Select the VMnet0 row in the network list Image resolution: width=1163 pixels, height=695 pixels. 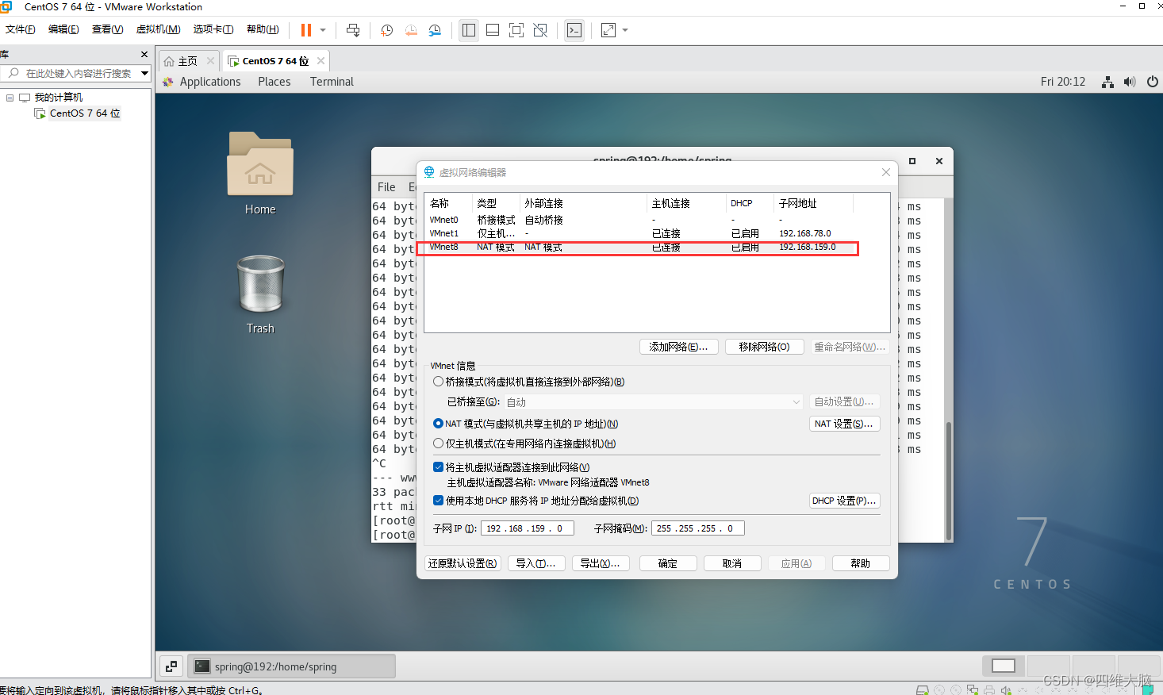(657, 220)
